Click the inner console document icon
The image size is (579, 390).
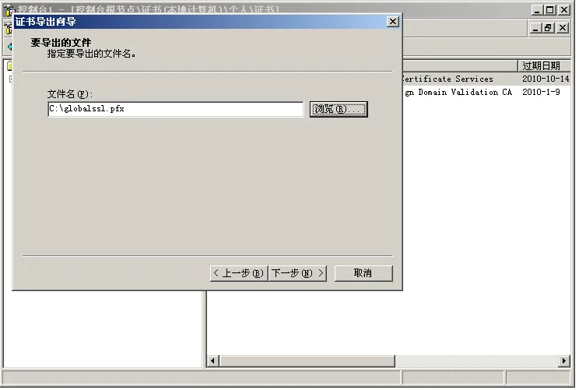tap(8, 28)
